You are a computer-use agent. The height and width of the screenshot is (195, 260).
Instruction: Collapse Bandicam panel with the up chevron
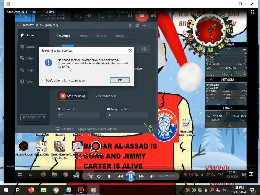pos(154,25)
